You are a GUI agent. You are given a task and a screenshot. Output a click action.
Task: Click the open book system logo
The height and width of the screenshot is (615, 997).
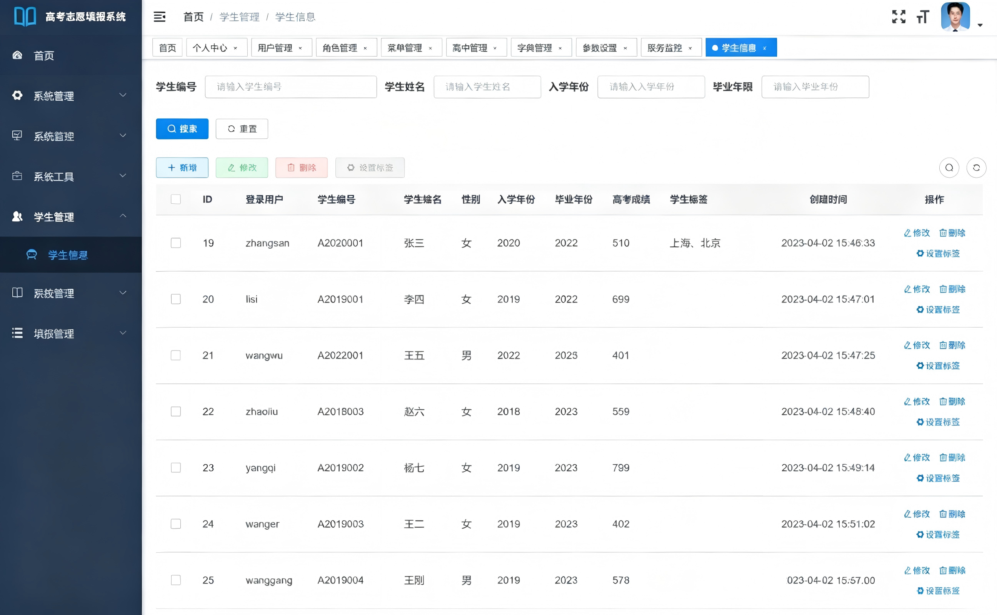point(25,17)
